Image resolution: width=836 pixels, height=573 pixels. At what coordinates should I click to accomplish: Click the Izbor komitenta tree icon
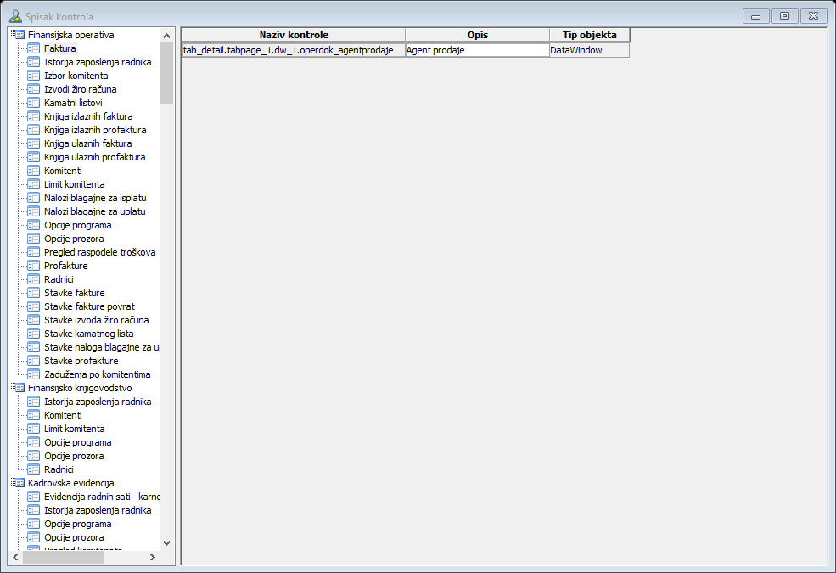click(x=34, y=76)
